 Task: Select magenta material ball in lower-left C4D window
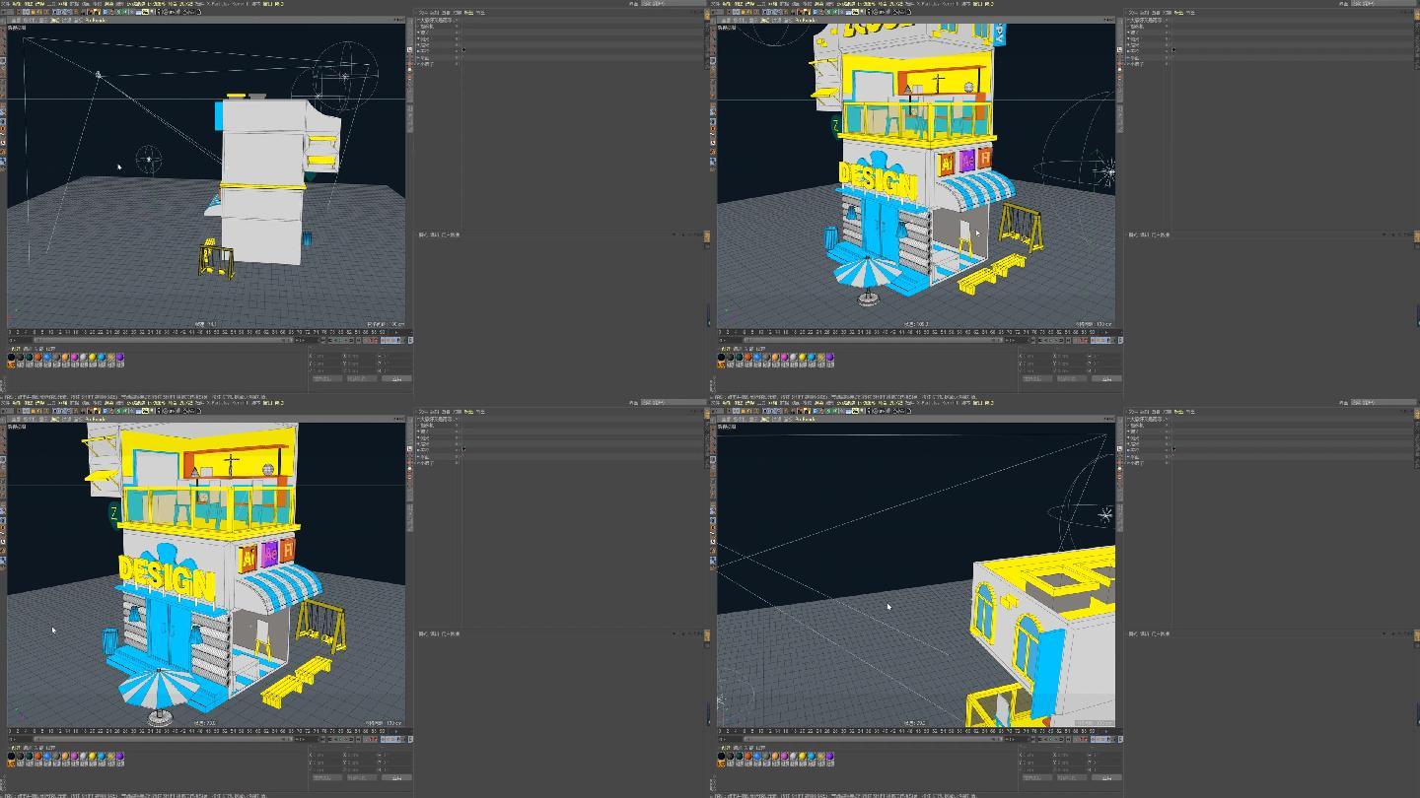[x=75, y=756]
